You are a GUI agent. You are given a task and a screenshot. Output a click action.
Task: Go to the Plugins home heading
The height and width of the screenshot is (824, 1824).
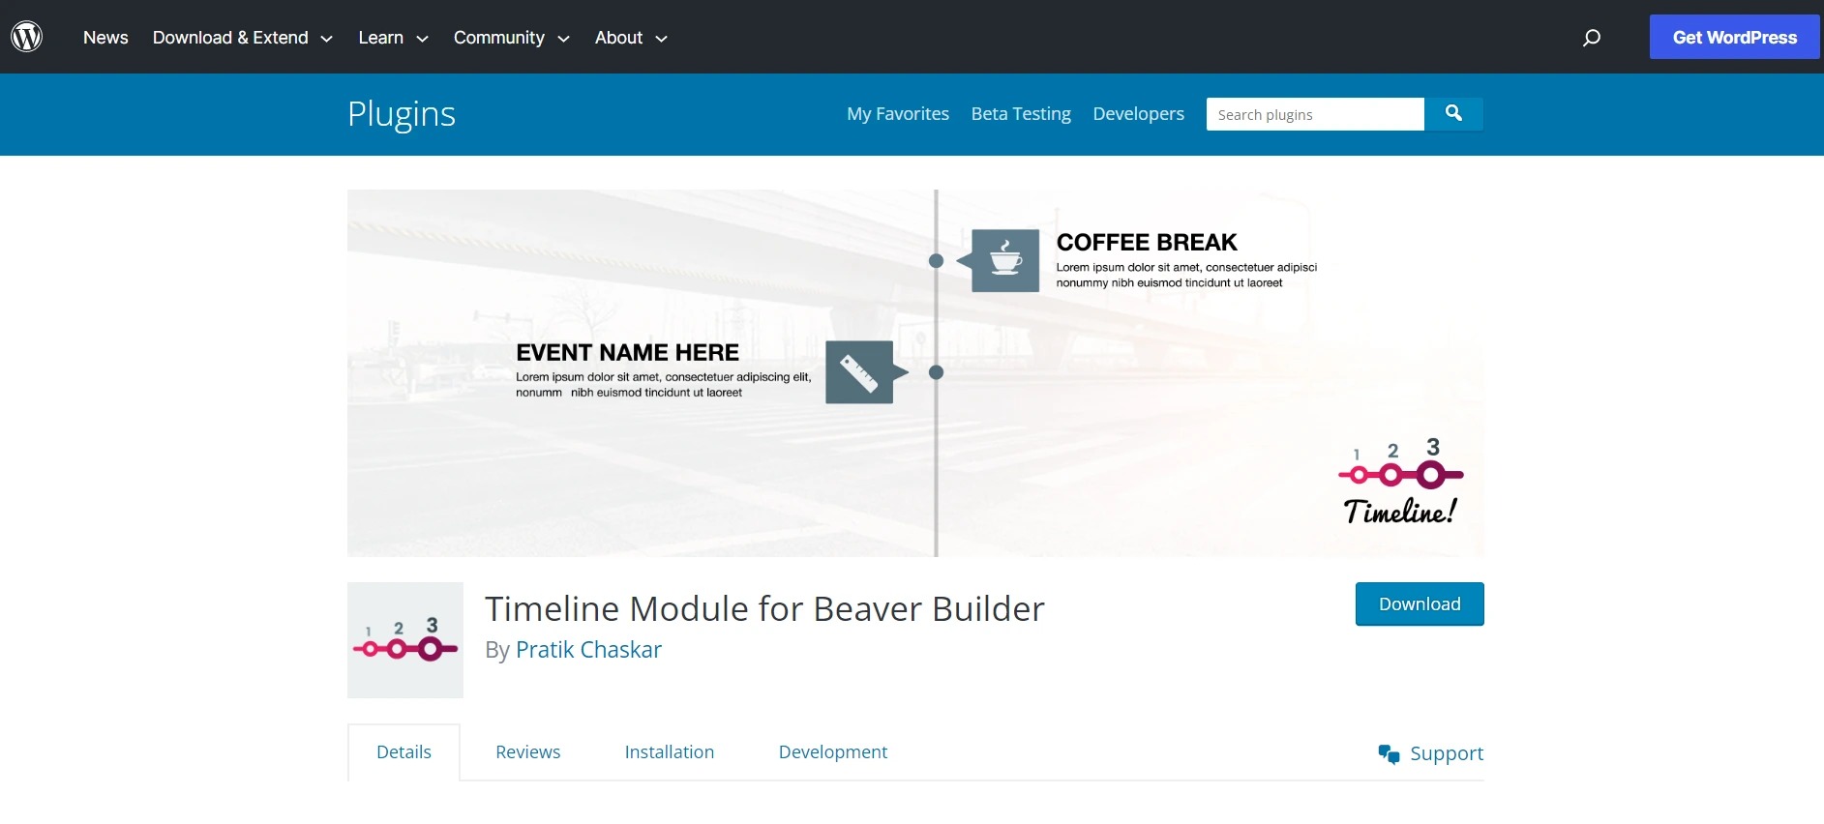click(402, 114)
